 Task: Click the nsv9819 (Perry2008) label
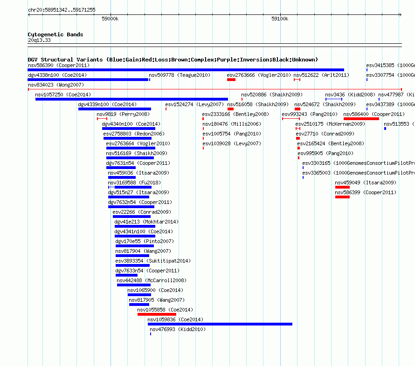coord(123,114)
